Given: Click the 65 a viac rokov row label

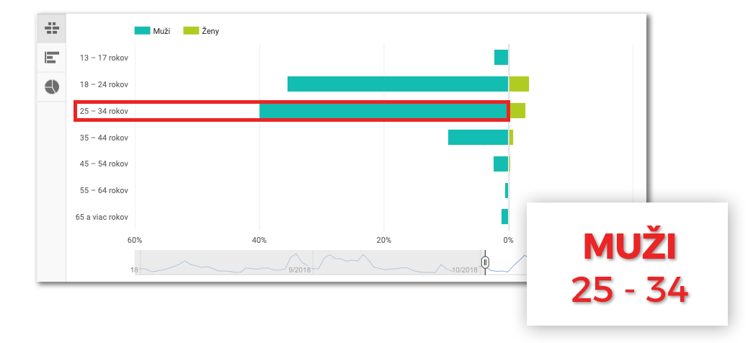Looking at the screenshot, I should coord(102,217).
